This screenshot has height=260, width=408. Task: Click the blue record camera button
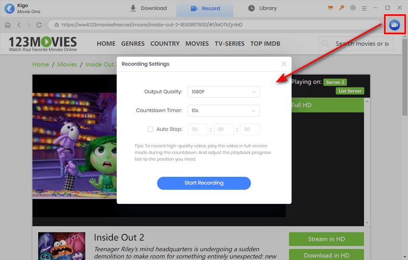coord(394,24)
